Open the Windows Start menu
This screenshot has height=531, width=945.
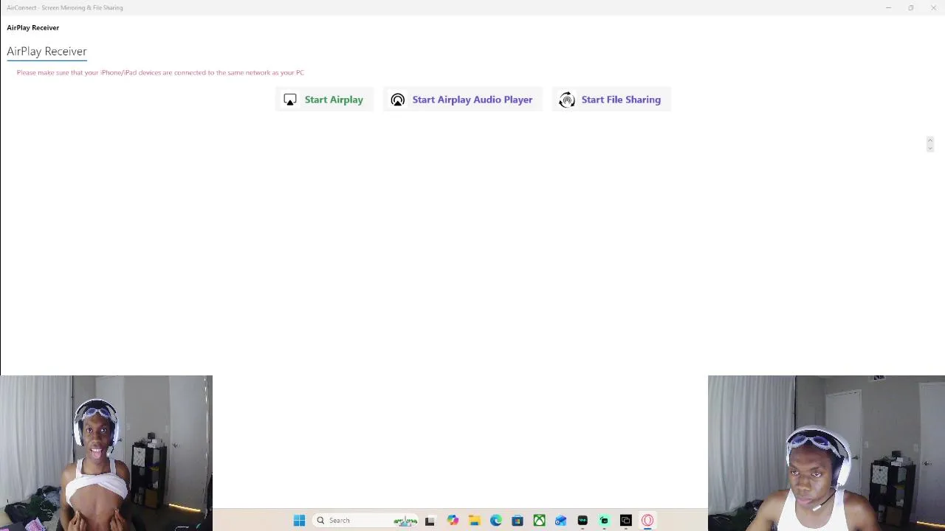coord(299,521)
